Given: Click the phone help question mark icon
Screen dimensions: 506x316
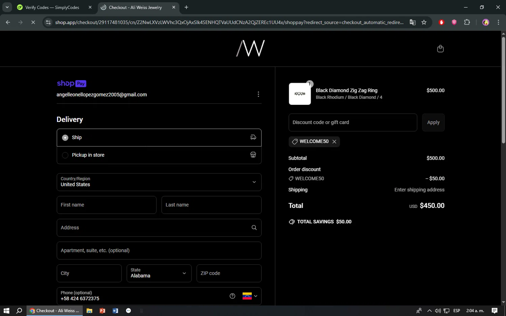Looking at the screenshot, I should pyautogui.click(x=232, y=296).
